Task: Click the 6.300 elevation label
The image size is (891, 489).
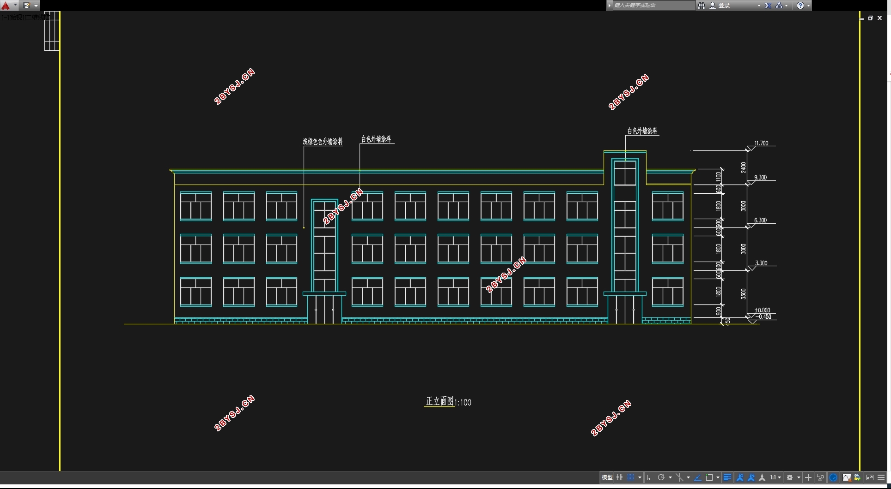Action: 760,220
